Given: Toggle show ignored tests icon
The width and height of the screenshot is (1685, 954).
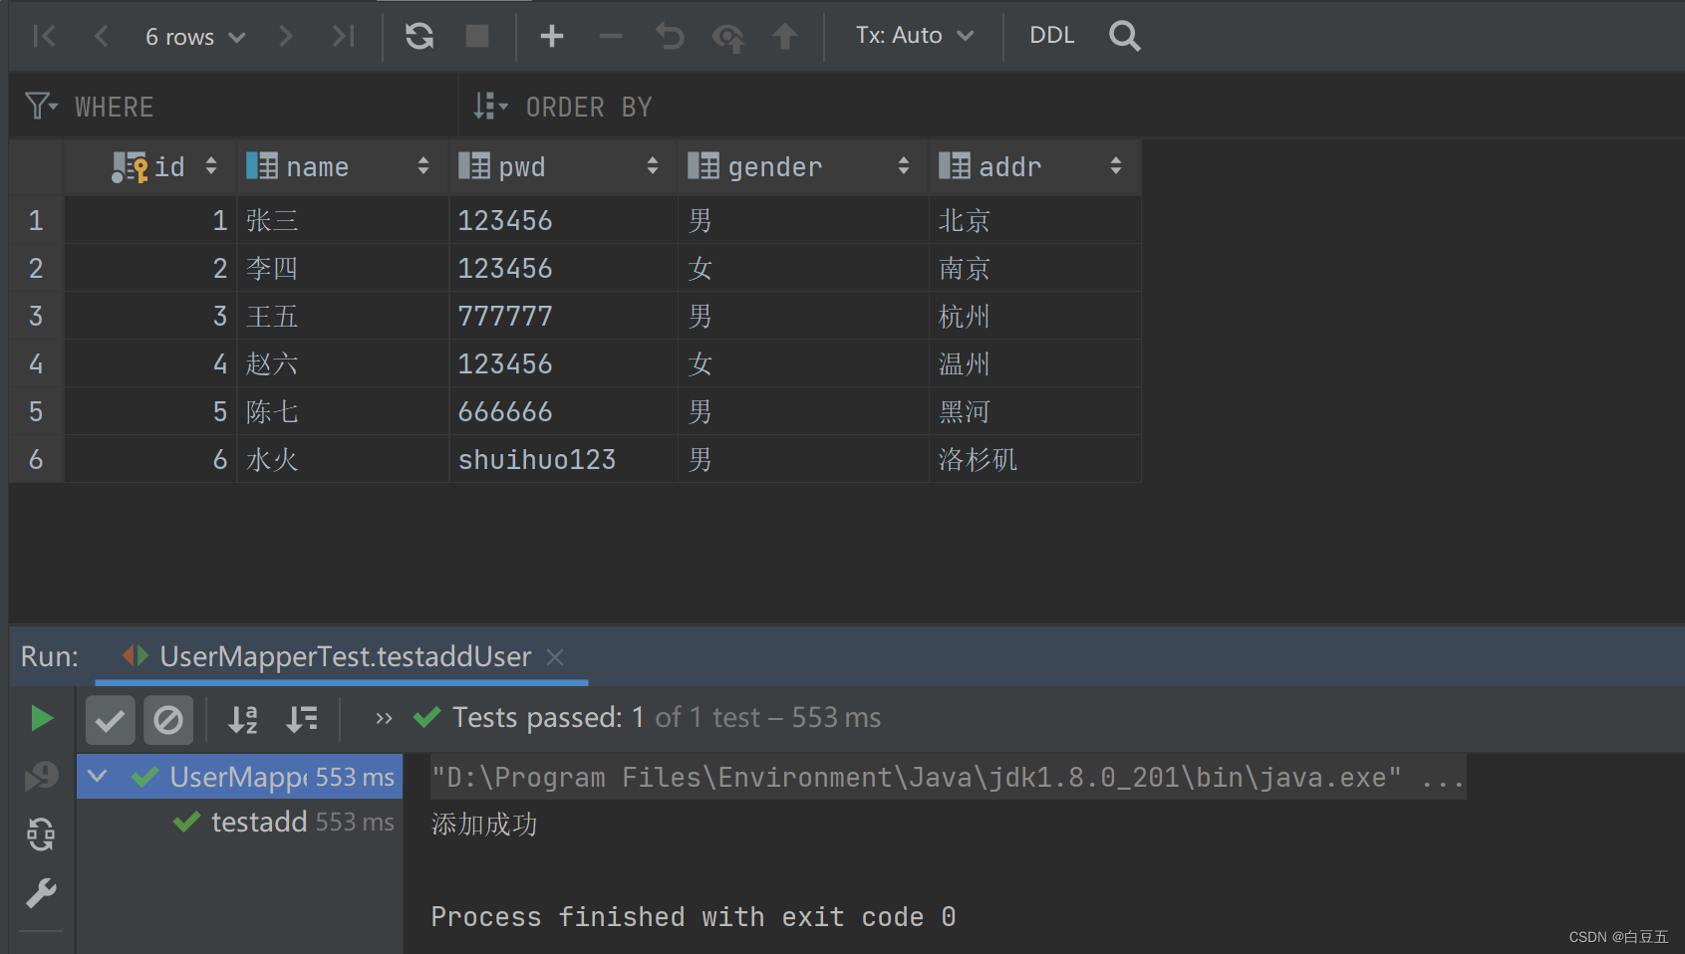Looking at the screenshot, I should click(168, 720).
